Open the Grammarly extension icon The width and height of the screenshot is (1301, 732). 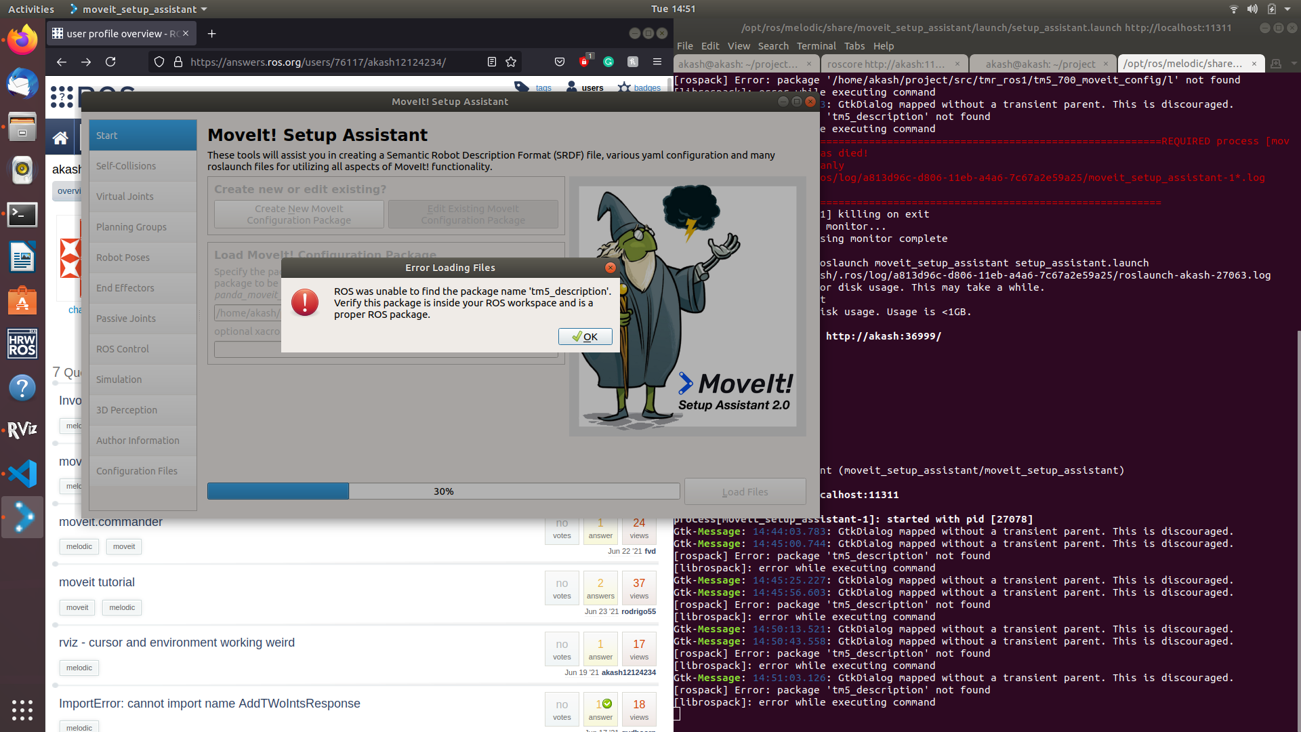608,62
